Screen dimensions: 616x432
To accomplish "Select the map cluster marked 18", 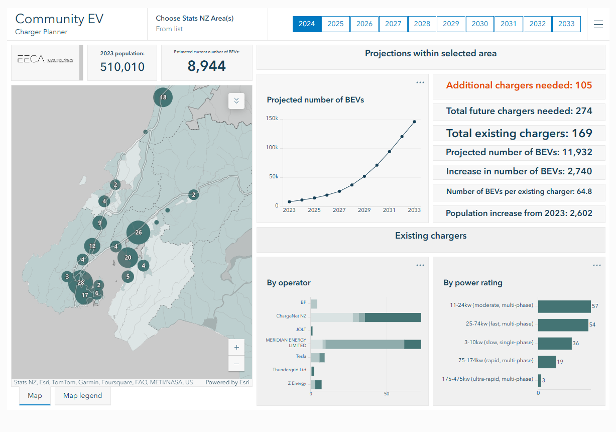I will point(163,97).
